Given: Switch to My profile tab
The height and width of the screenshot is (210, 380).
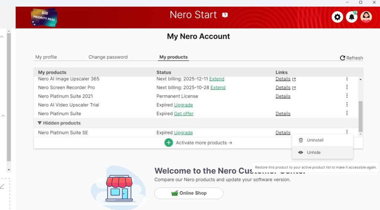Looking at the screenshot, I should [46, 57].
